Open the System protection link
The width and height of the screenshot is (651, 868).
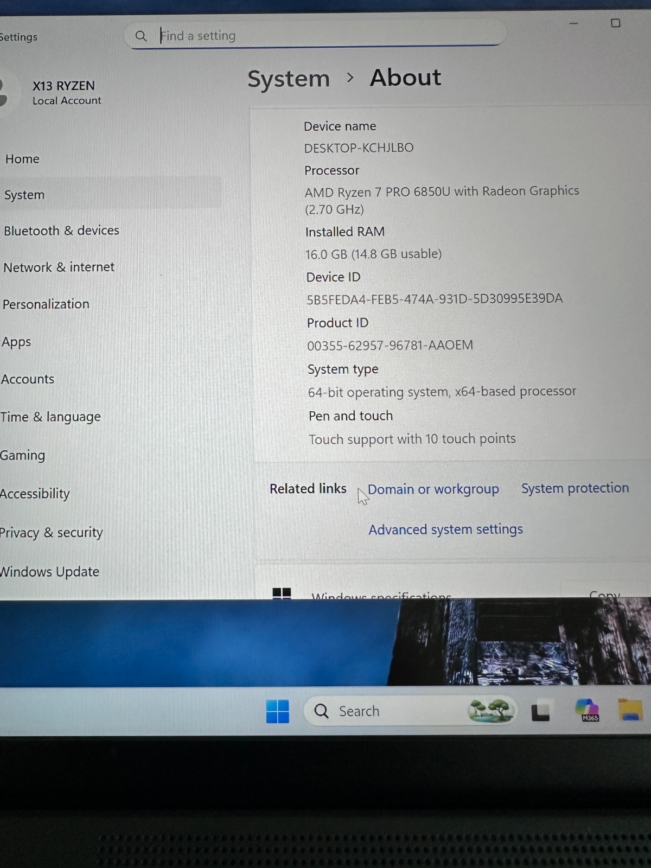pyautogui.click(x=575, y=488)
